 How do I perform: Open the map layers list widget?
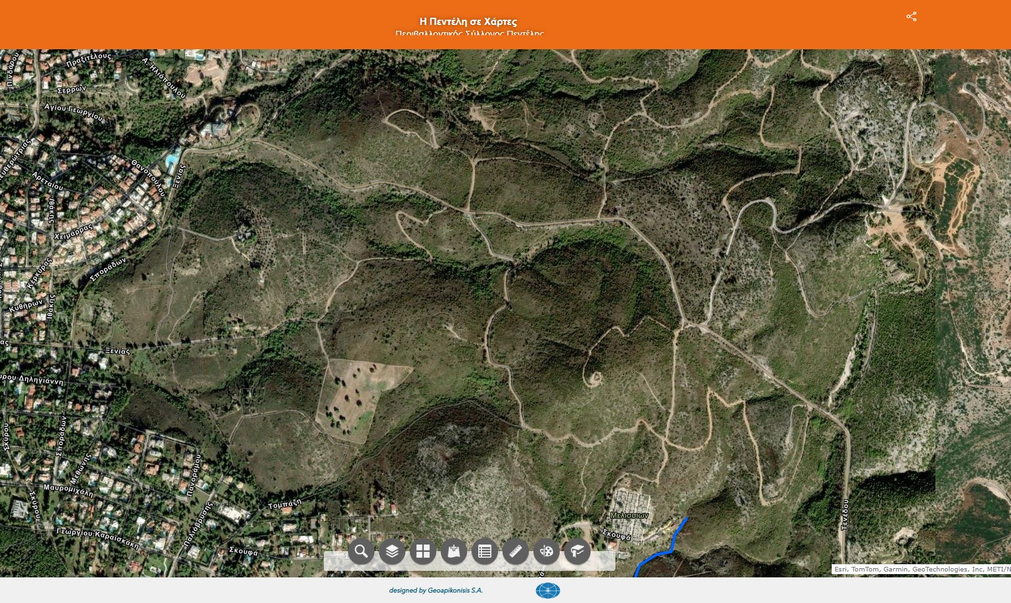point(392,551)
